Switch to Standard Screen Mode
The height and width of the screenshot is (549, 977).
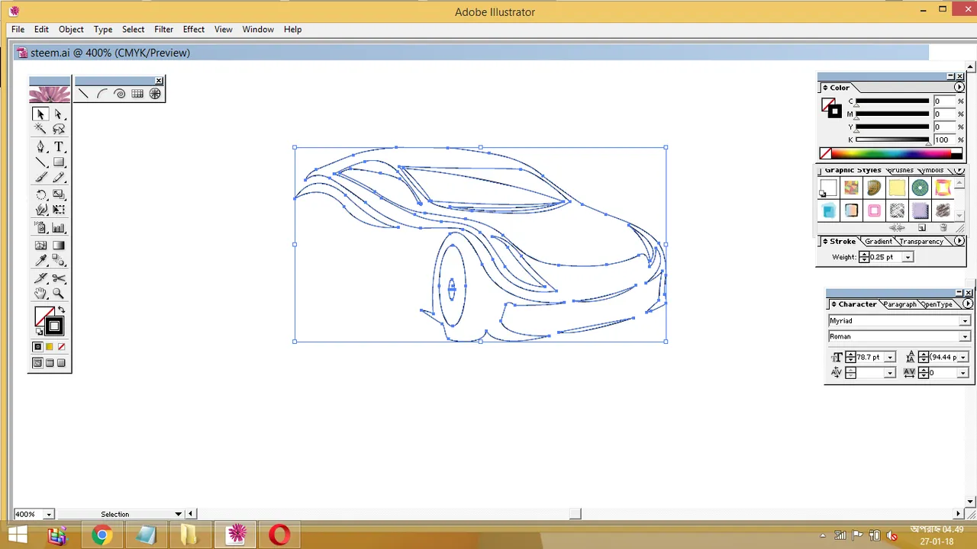point(37,363)
